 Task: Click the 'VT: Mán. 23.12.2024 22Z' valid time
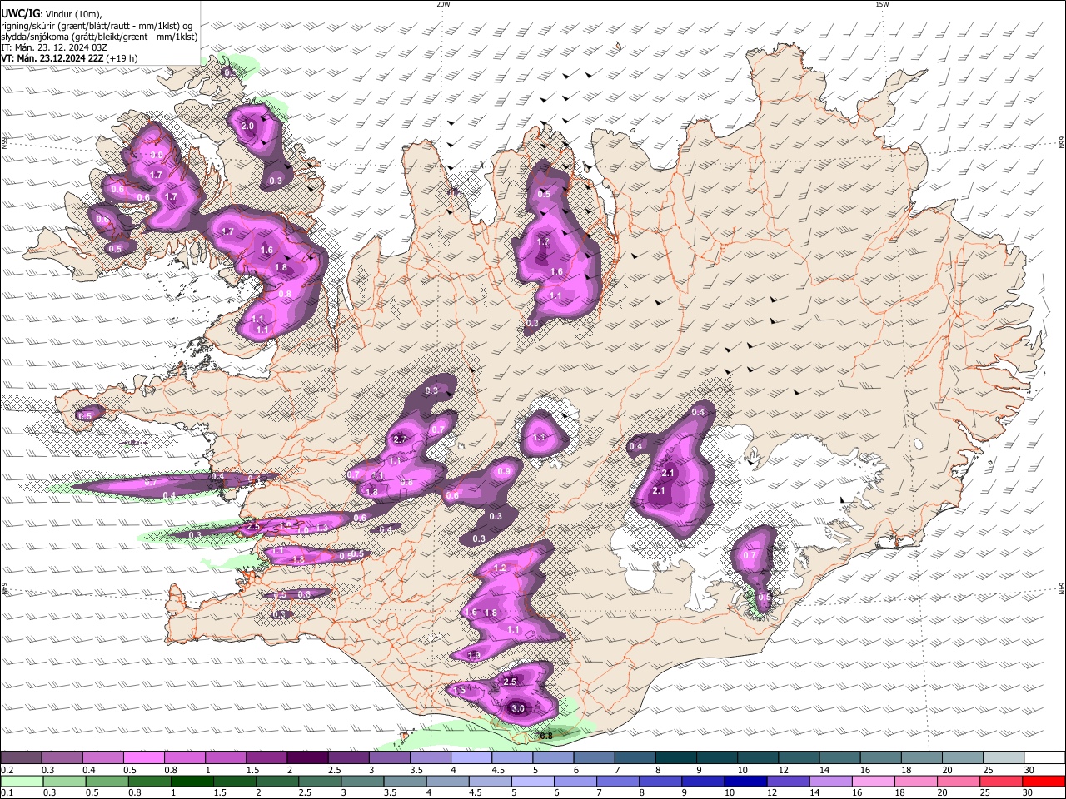point(52,58)
